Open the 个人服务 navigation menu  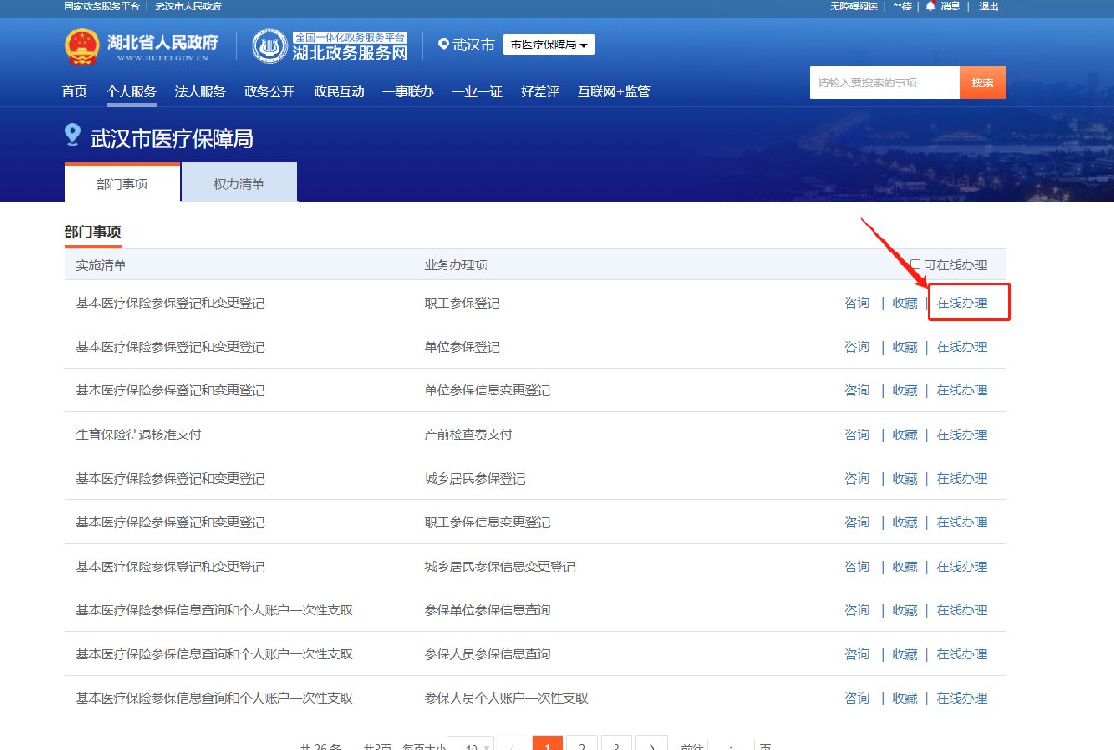[131, 91]
